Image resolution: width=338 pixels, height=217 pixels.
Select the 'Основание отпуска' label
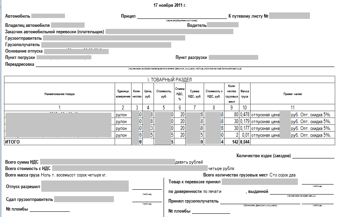24,51
